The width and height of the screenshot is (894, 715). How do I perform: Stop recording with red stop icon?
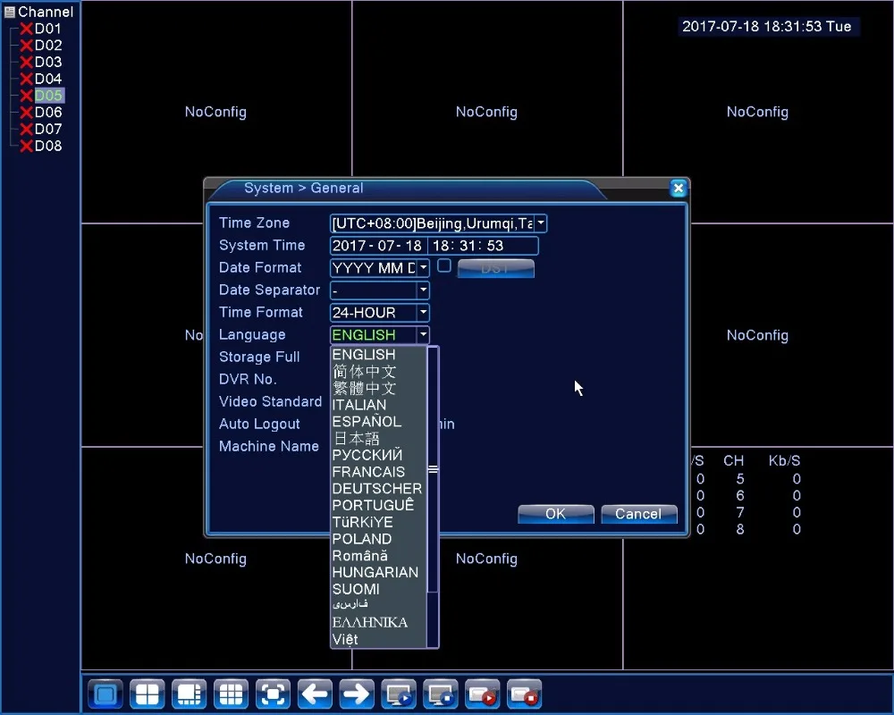pos(525,694)
